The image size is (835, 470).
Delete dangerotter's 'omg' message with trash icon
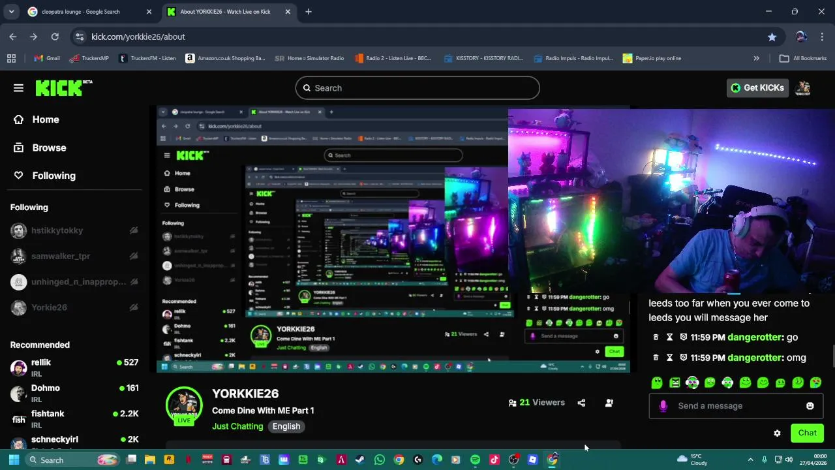click(656, 358)
